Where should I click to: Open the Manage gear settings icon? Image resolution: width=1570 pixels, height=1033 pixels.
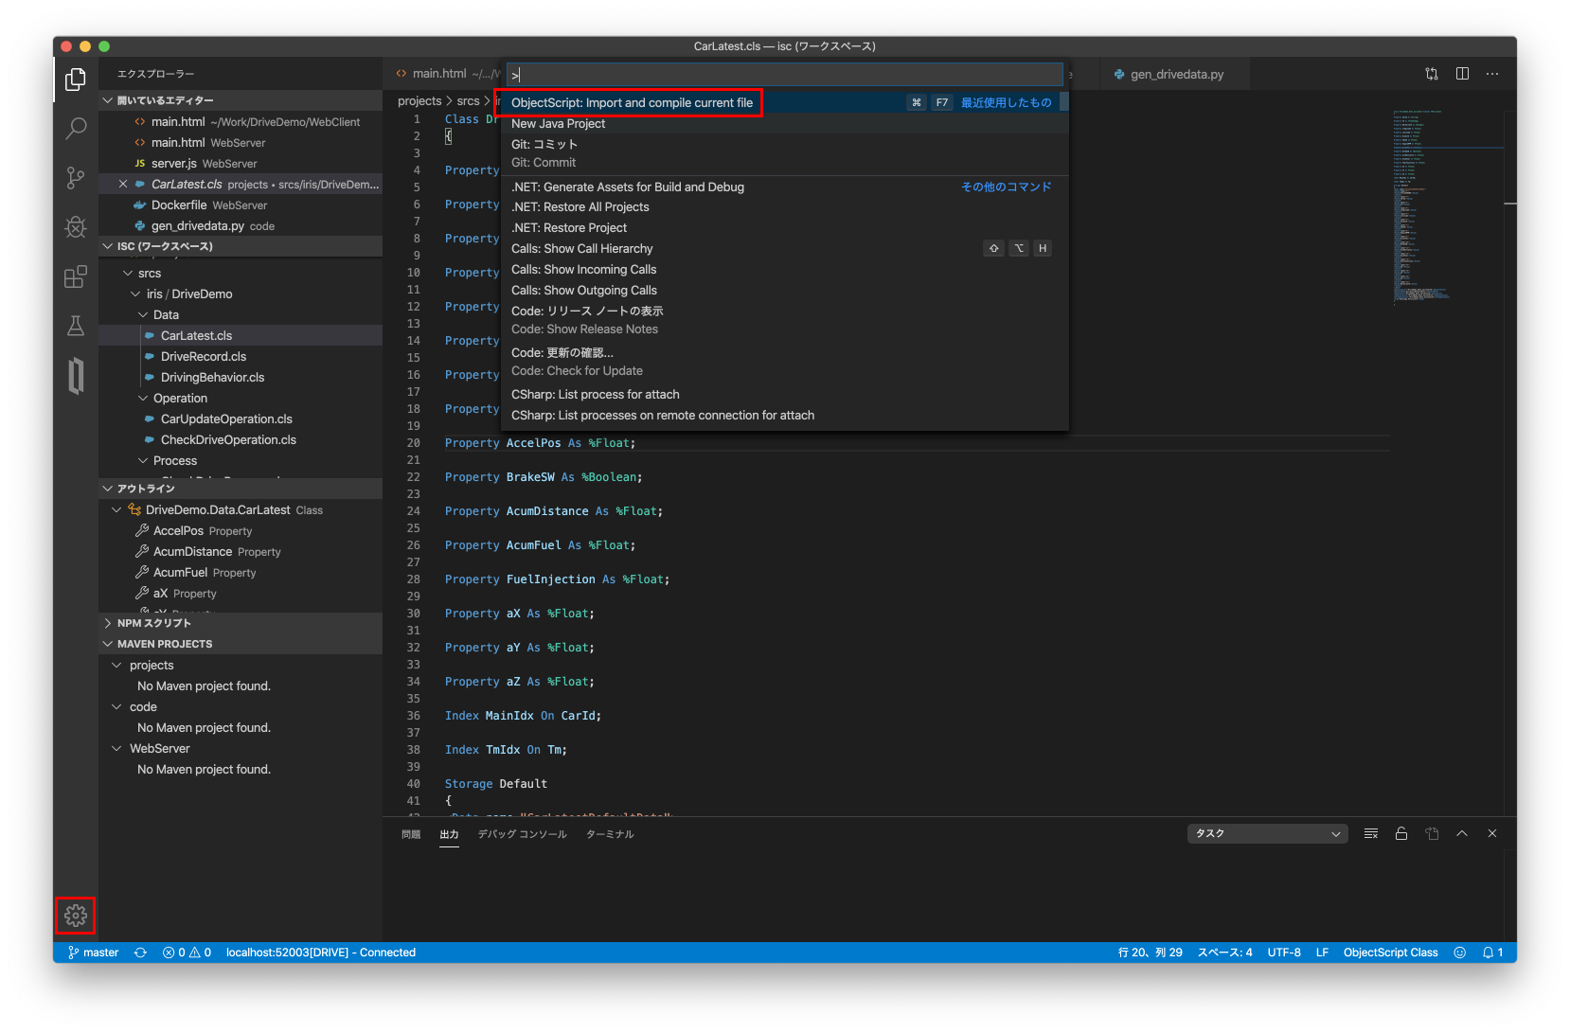pyautogui.click(x=76, y=916)
